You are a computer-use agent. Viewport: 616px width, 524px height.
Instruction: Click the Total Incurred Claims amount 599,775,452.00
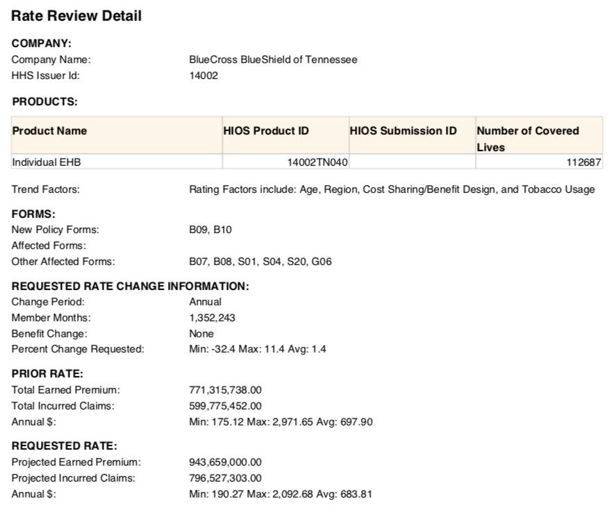pyautogui.click(x=226, y=406)
